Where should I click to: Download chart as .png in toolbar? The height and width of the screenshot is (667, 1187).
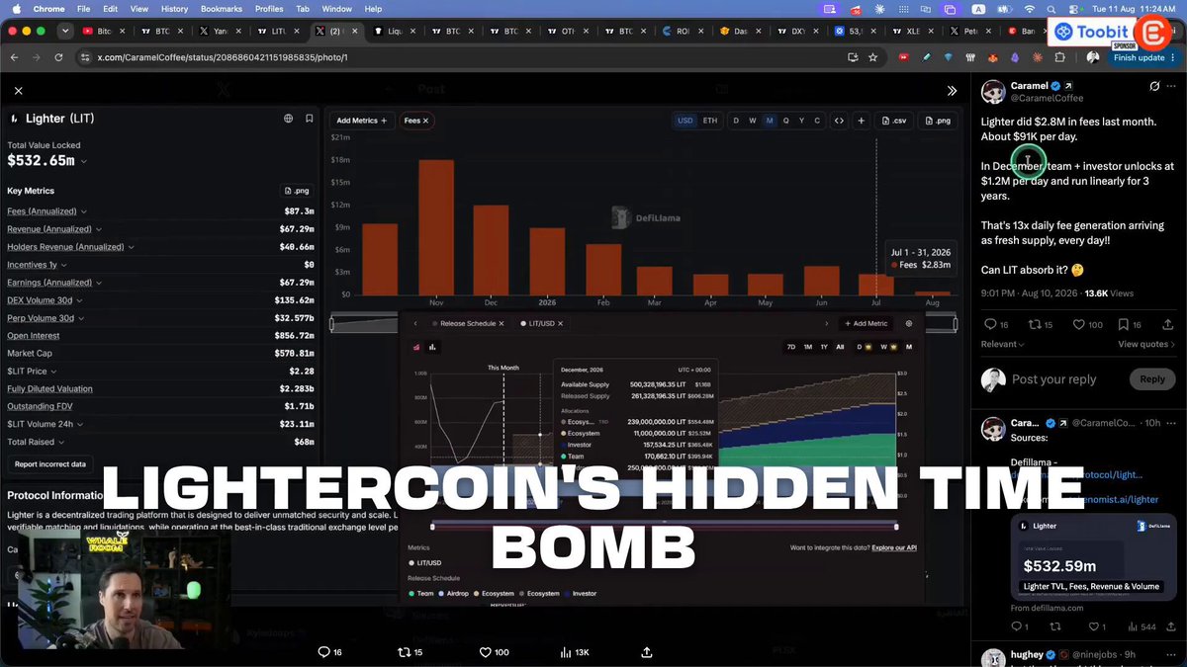tap(937, 121)
